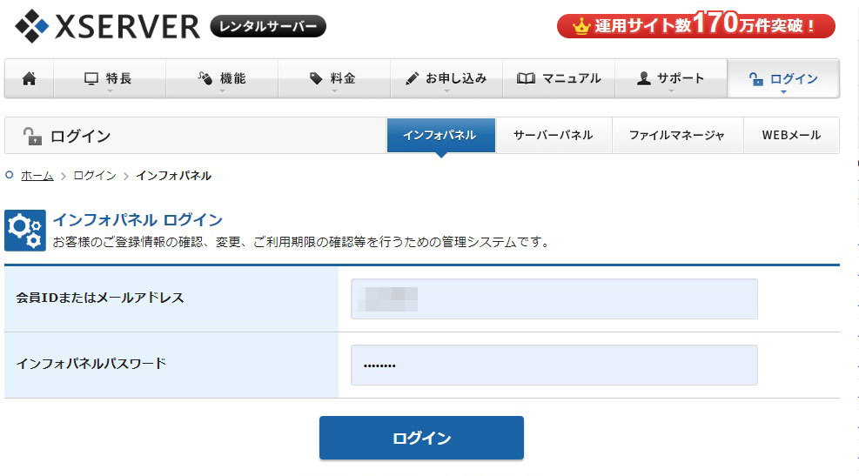Click the XSERVER logo
859x476 pixels.
click(x=107, y=26)
